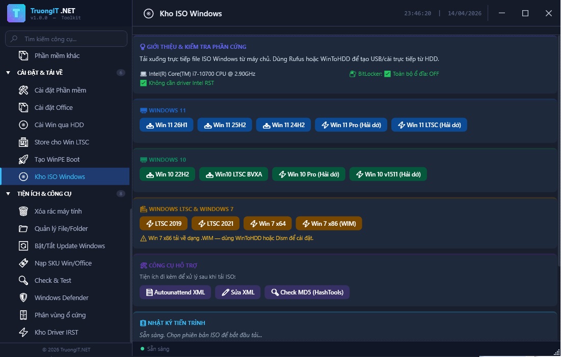Collapse the CÀI ĐẶT & TẢI VỀ section

[8, 73]
